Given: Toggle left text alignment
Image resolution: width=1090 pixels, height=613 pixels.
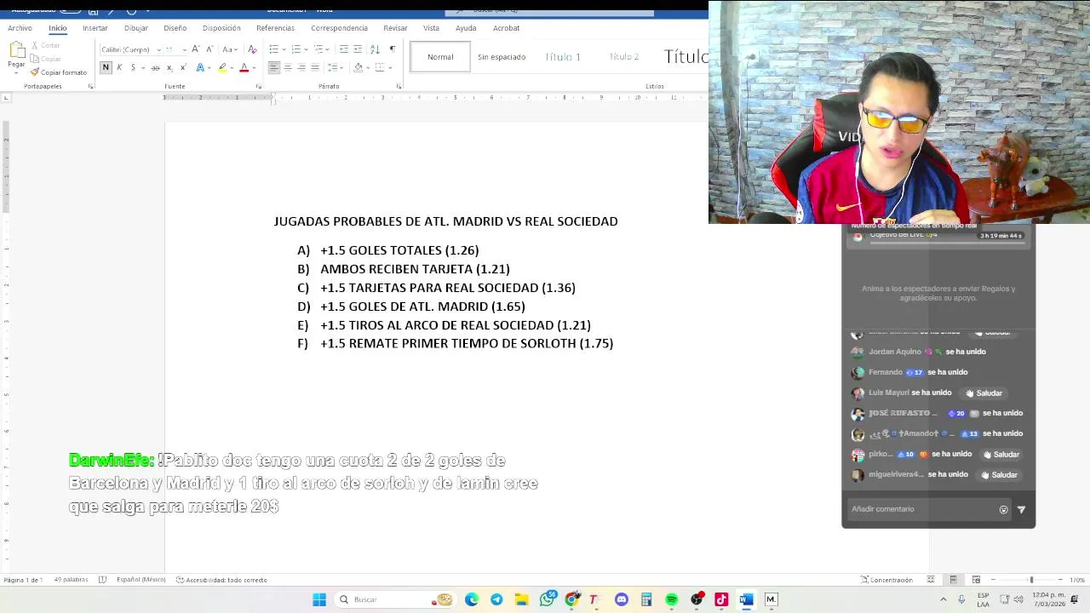Looking at the screenshot, I should [273, 67].
